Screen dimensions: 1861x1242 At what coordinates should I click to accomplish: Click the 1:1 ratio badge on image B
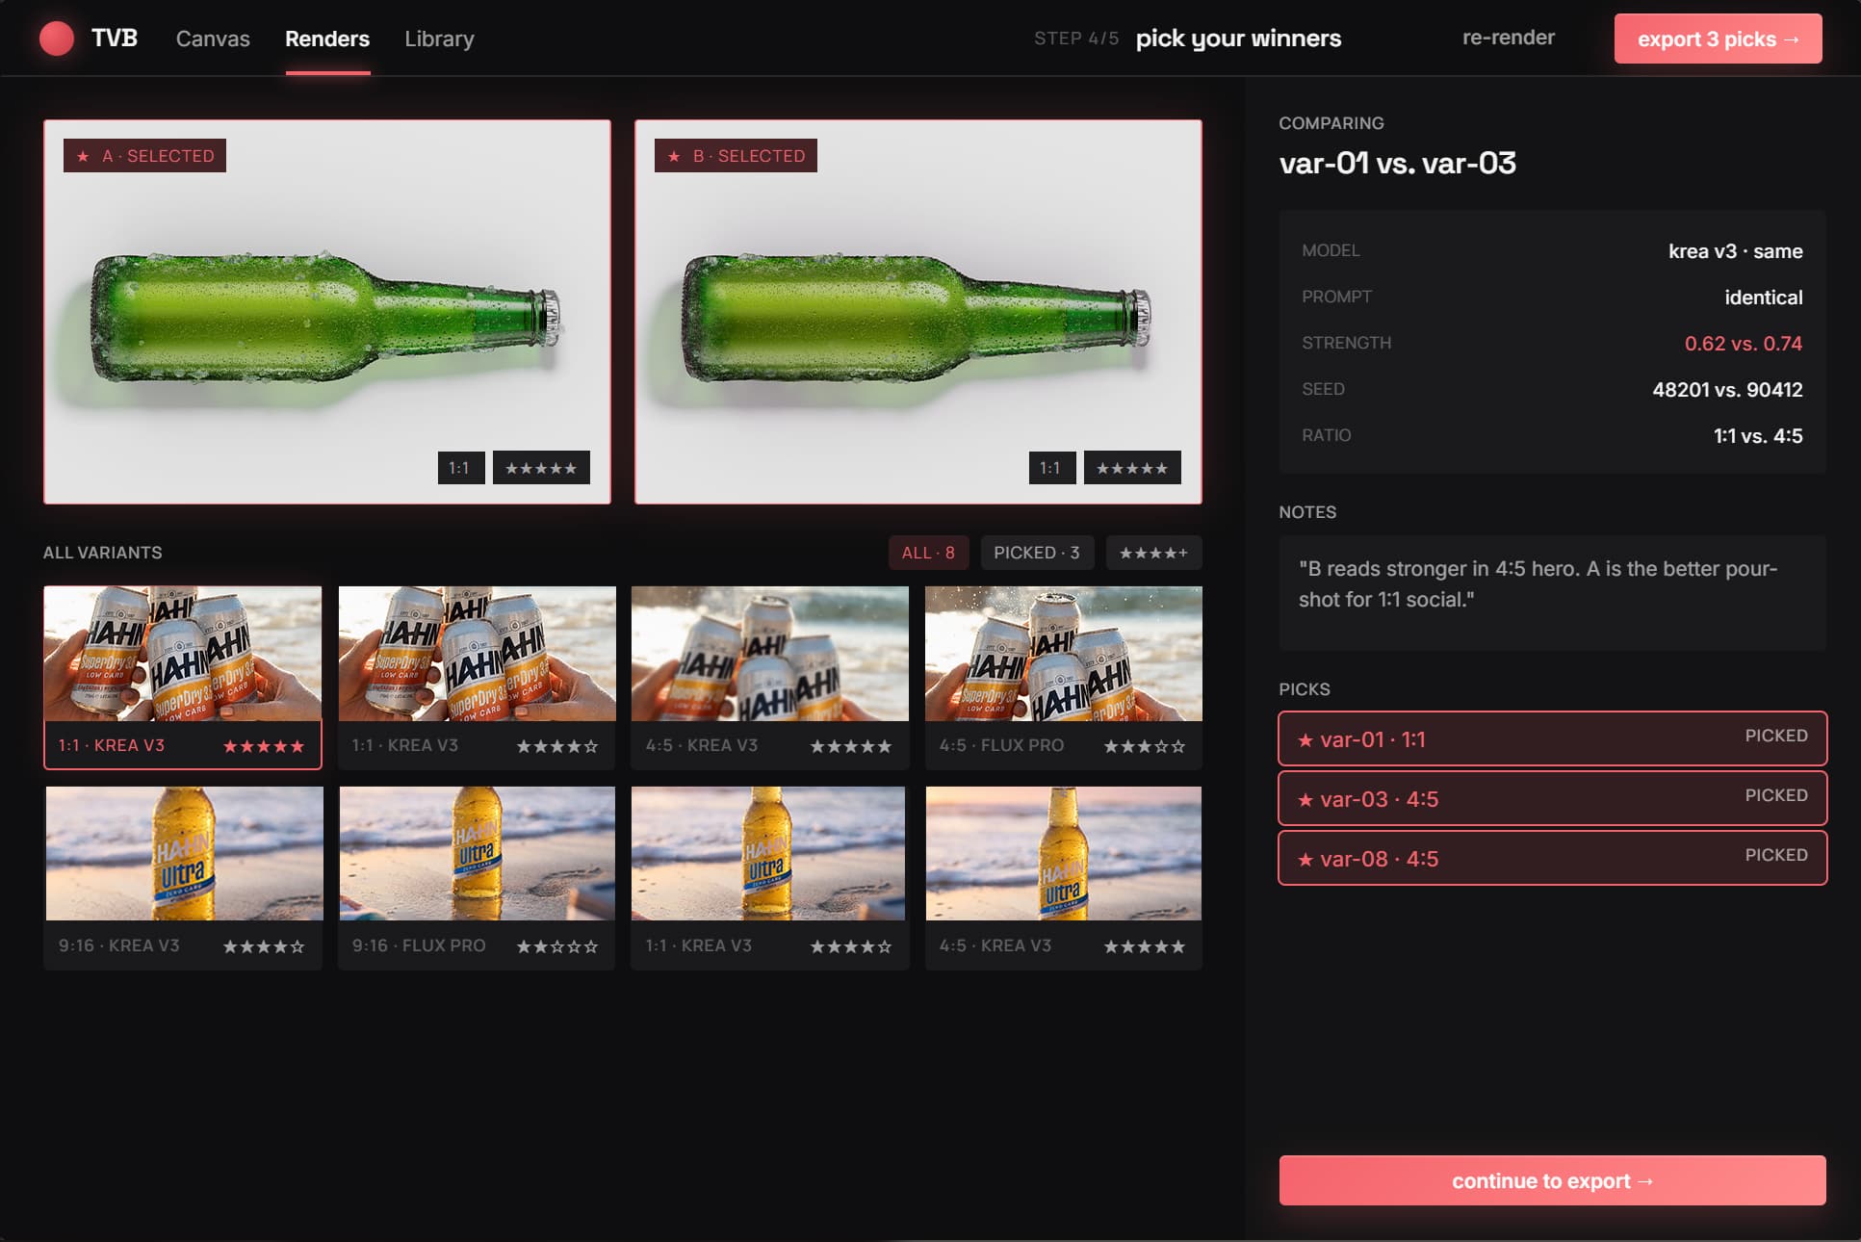tap(1051, 468)
